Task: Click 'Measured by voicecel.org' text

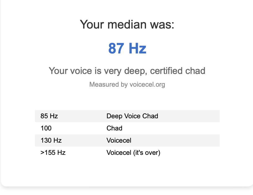Action: (127, 84)
